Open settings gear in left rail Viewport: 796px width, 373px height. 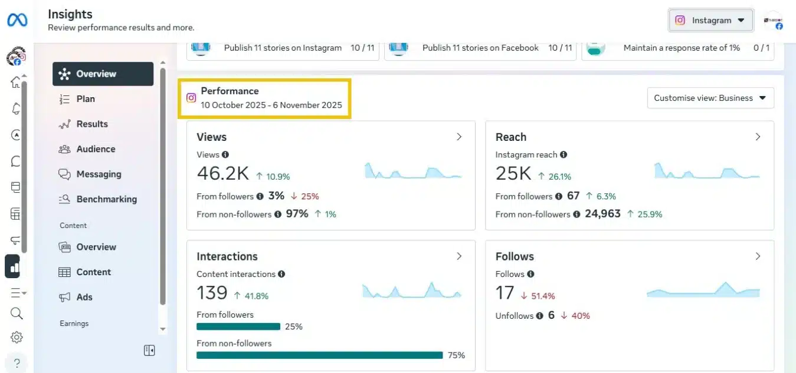[x=17, y=338]
